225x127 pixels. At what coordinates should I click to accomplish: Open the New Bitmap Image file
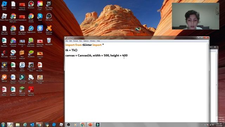pyautogui.click(x=40, y=79)
